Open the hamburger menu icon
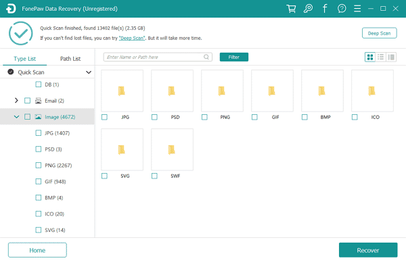Screen dimensions: 406x265 click(x=357, y=9)
